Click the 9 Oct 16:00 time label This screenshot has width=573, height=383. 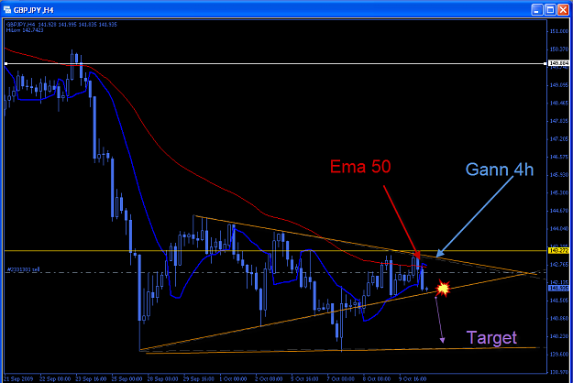click(x=413, y=378)
